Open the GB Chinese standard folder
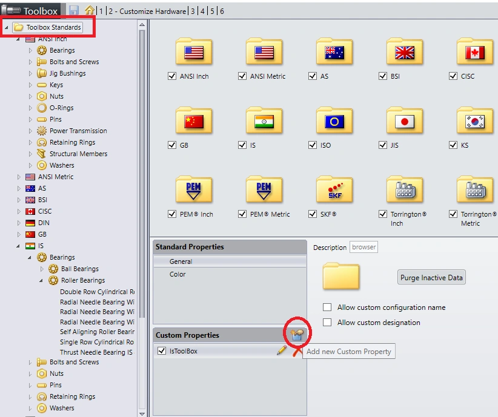Viewport: 498px width, 417px height. tap(194, 120)
